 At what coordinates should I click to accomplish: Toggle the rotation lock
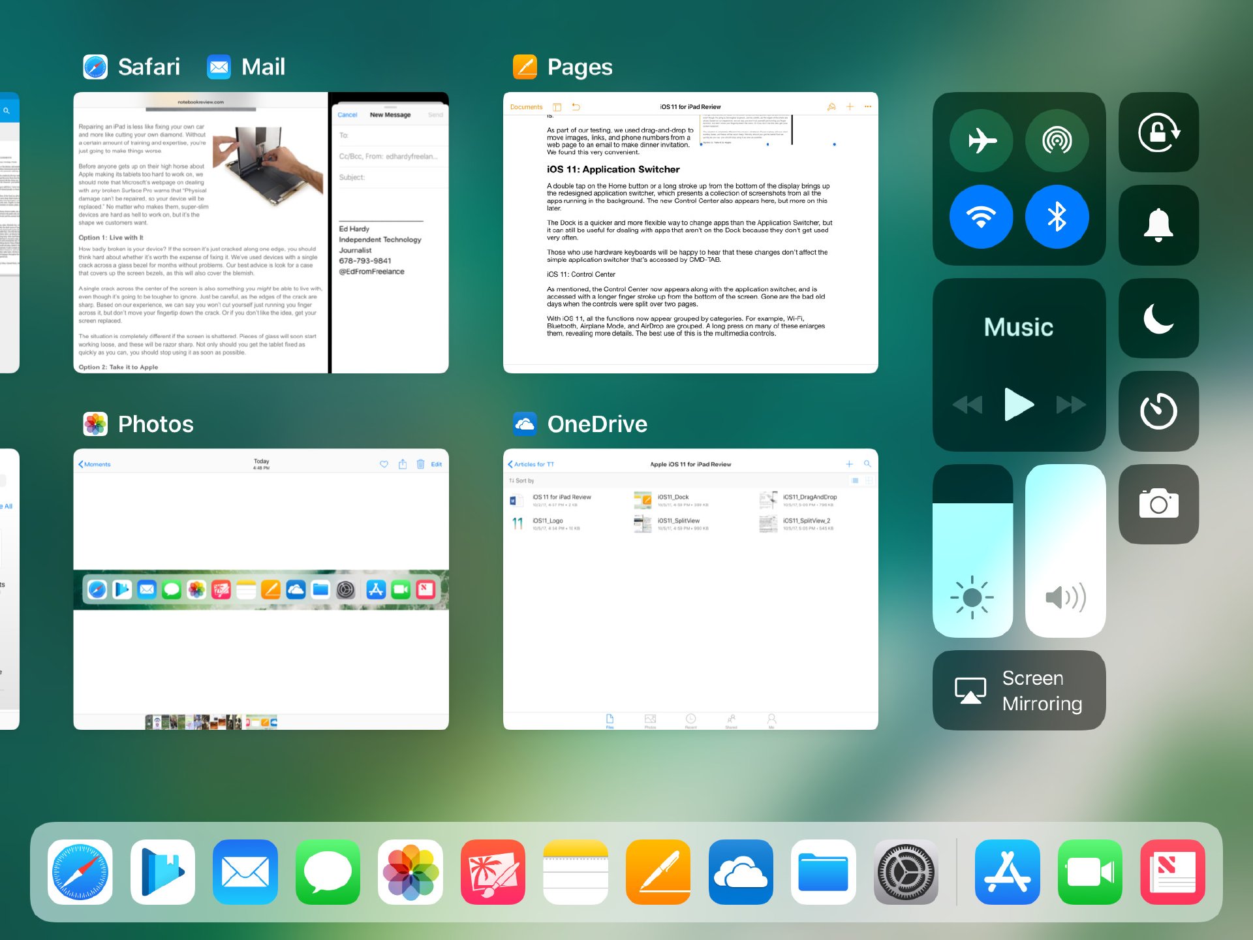[1159, 132]
